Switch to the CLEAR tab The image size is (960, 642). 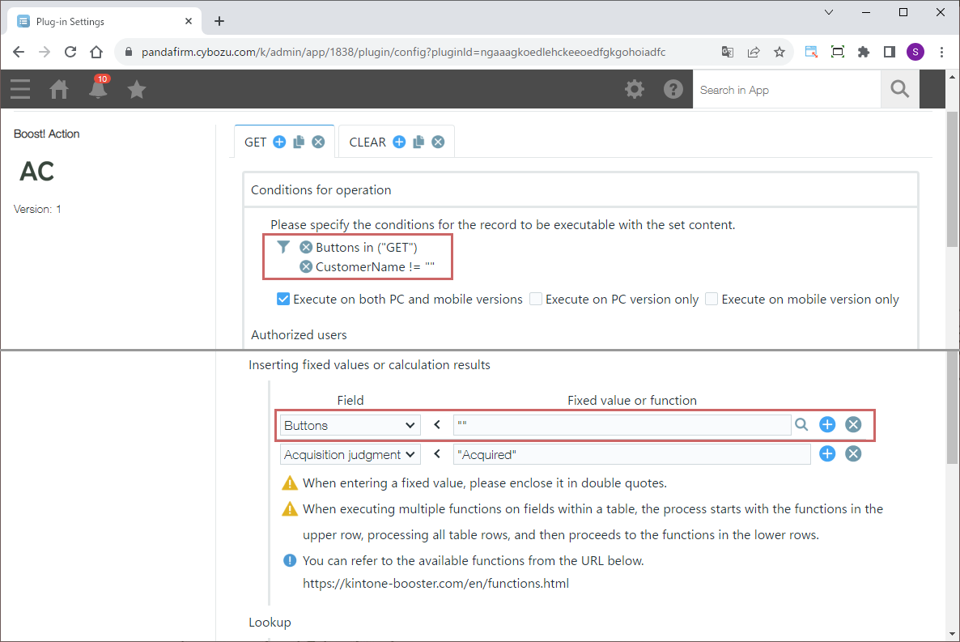(367, 142)
